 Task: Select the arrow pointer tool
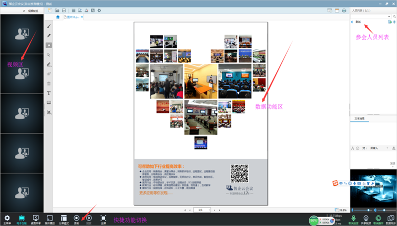pos(49,55)
